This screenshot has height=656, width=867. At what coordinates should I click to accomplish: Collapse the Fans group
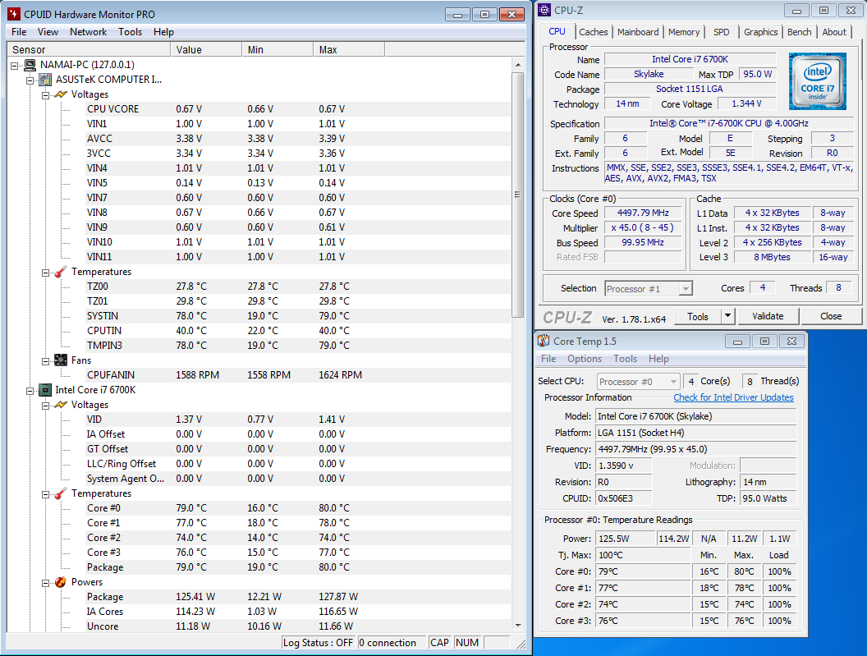coord(45,360)
